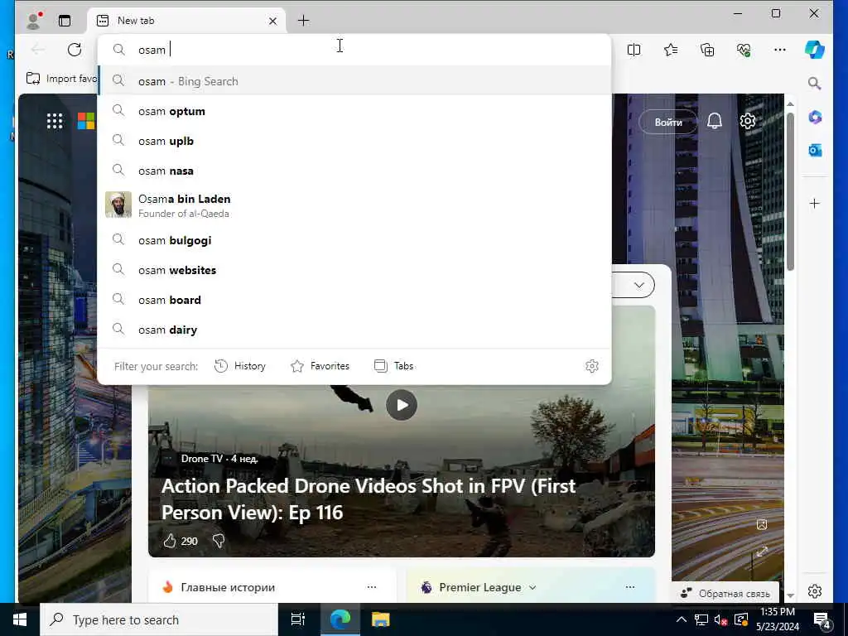Click the background image info icon
The width and height of the screenshot is (848, 636).
click(x=762, y=524)
